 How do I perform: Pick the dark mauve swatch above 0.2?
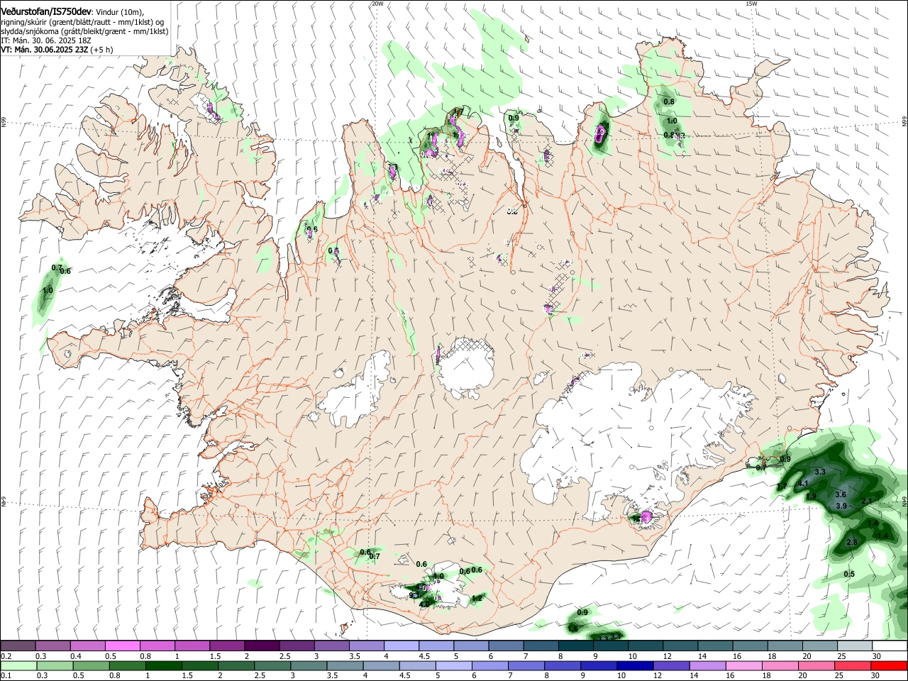pos(18,646)
